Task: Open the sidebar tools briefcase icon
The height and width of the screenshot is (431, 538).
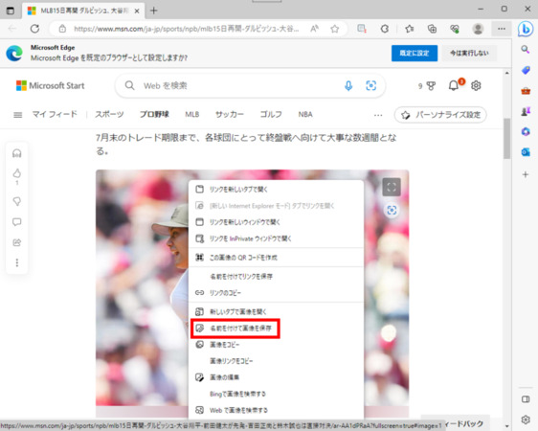Action: [x=526, y=91]
